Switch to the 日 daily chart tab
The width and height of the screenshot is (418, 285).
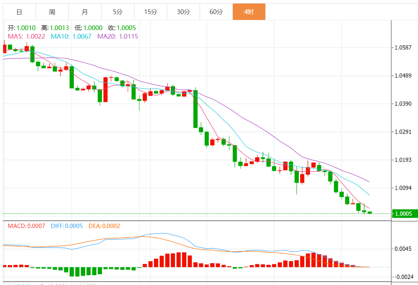(x=19, y=12)
